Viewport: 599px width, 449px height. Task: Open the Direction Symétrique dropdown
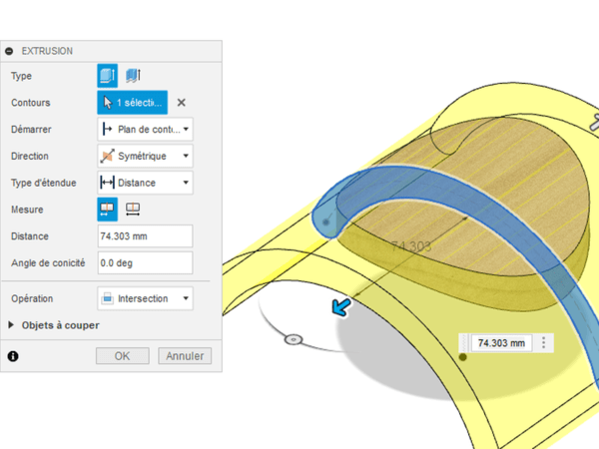[x=145, y=157]
